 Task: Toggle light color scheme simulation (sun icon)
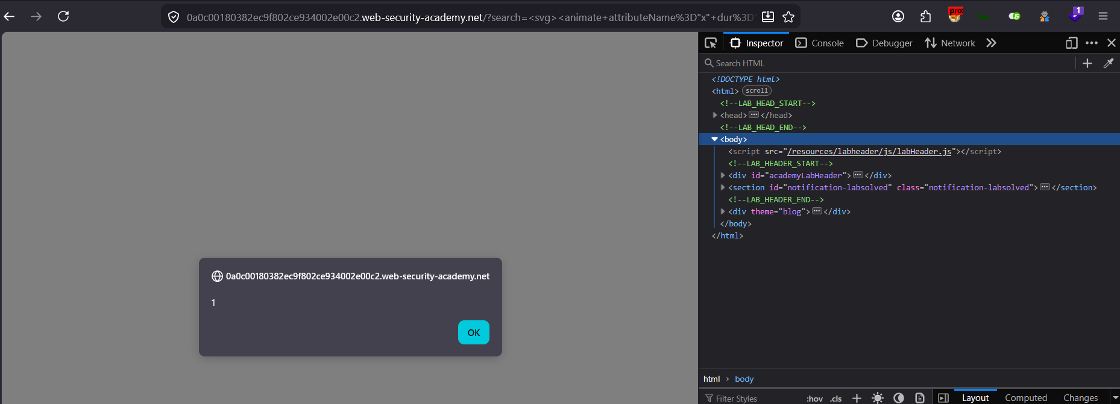coord(878,398)
